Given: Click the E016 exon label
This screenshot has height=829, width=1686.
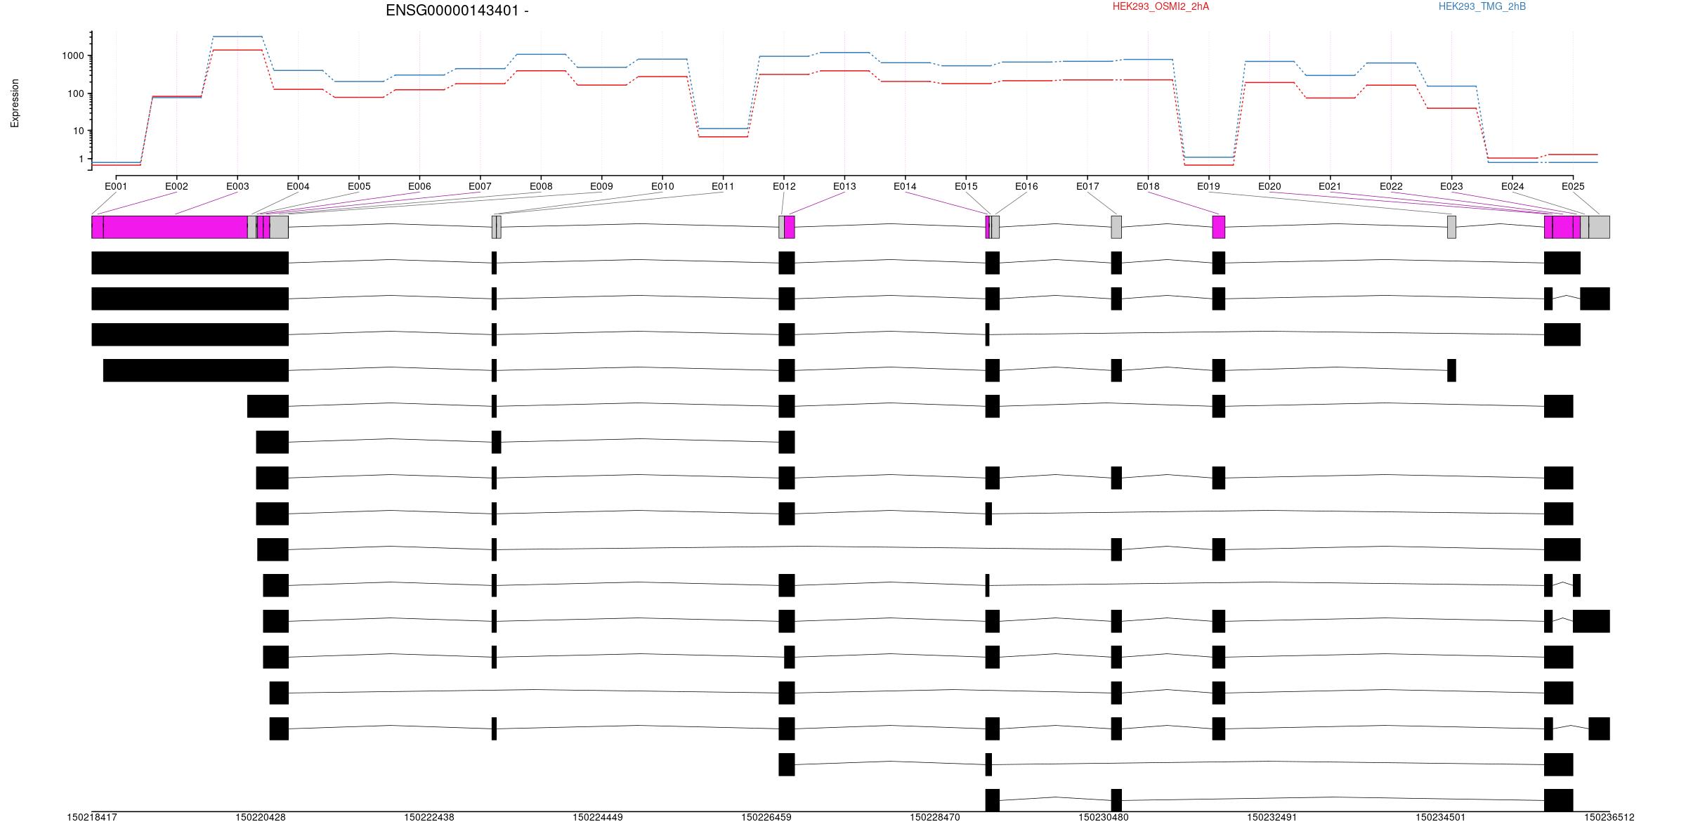Looking at the screenshot, I should pos(1026,187).
